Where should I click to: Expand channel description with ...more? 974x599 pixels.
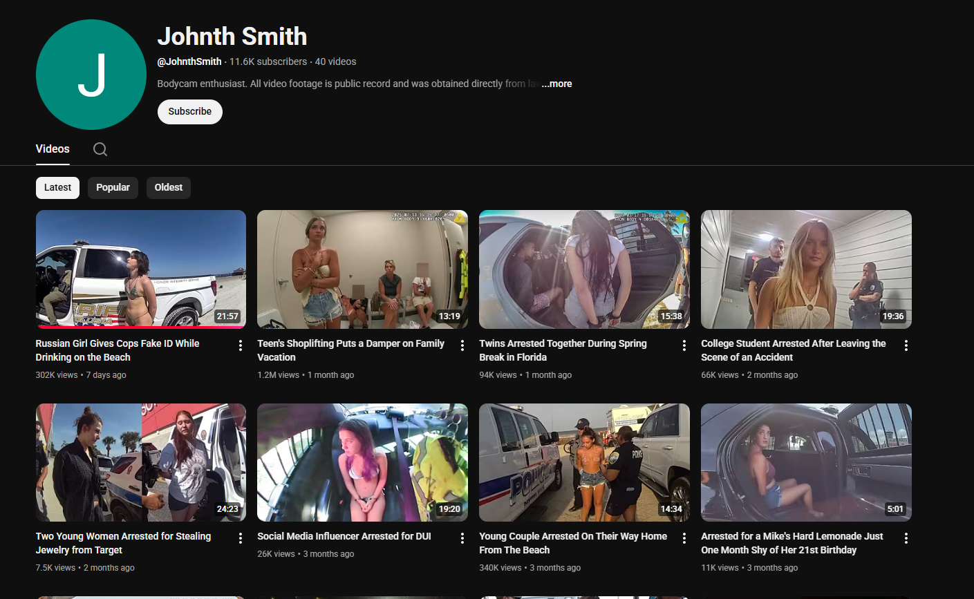556,84
